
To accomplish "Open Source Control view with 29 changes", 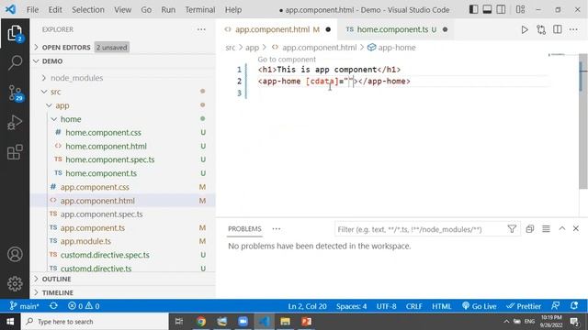I will tap(15, 93).
